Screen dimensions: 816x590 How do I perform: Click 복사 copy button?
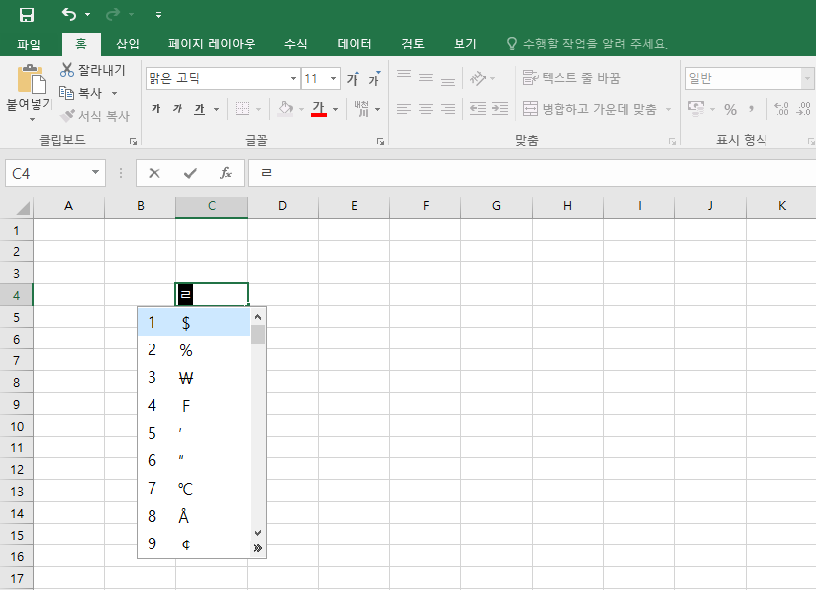[82, 93]
